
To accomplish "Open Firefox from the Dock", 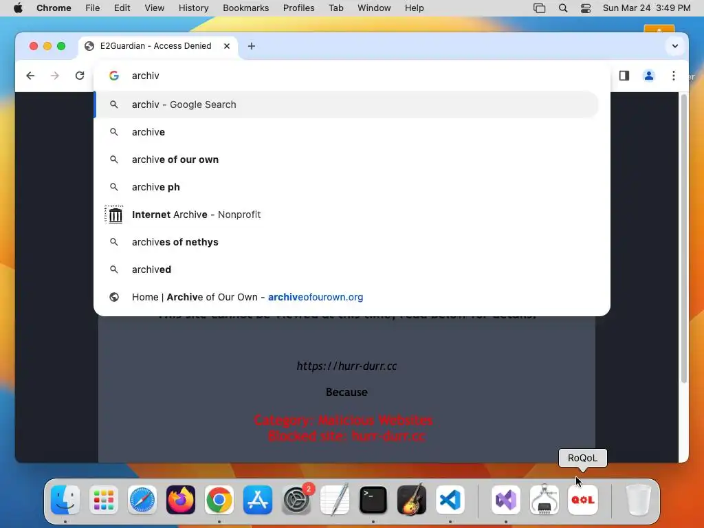I will pos(181,500).
